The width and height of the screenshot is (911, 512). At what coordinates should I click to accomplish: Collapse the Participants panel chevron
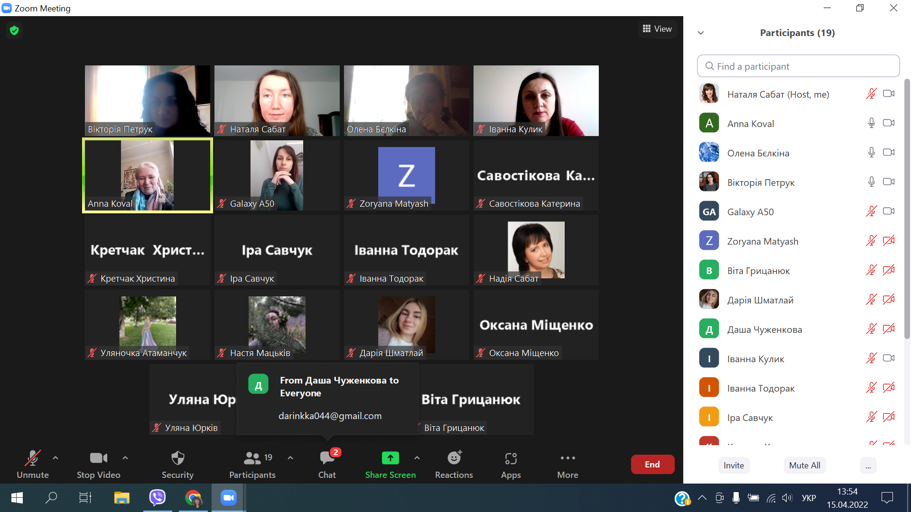click(701, 33)
